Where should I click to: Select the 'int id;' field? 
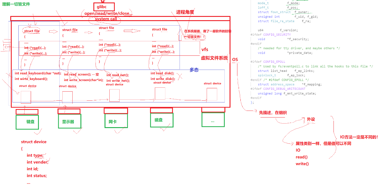click(x=33, y=169)
